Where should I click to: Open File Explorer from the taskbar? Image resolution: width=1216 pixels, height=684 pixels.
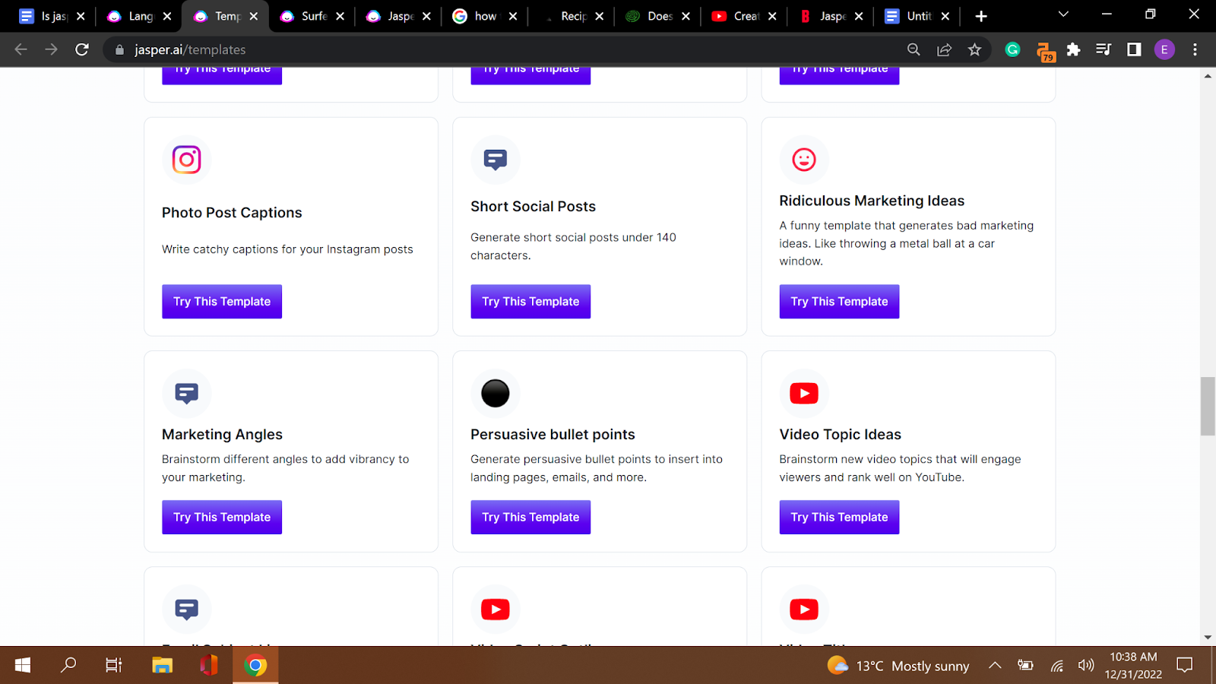point(162,666)
